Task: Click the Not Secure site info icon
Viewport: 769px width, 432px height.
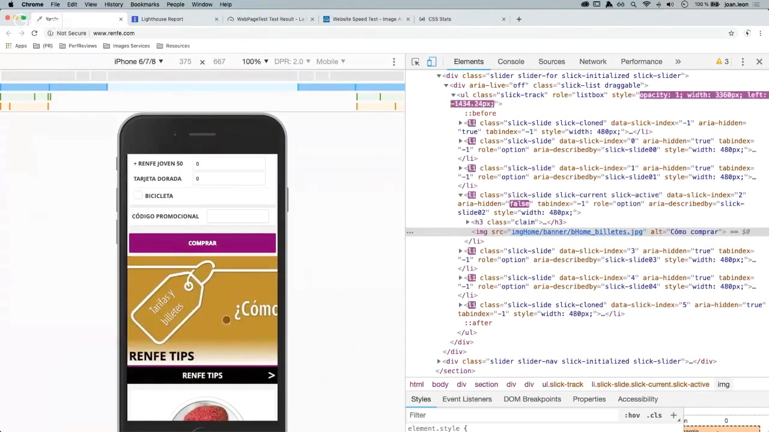Action: pyautogui.click(x=50, y=34)
